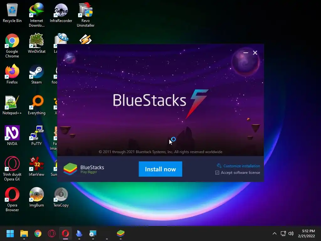Select the Opera Browser desktop icon
This screenshot has width=321, height=241.
pyautogui.click(x=12, y=199)
